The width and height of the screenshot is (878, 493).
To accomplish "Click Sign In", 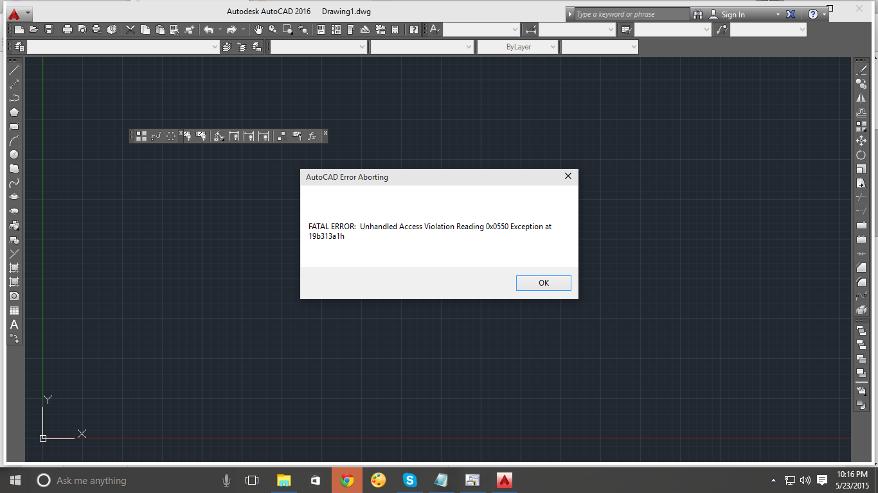I will (x=733, y=14).
